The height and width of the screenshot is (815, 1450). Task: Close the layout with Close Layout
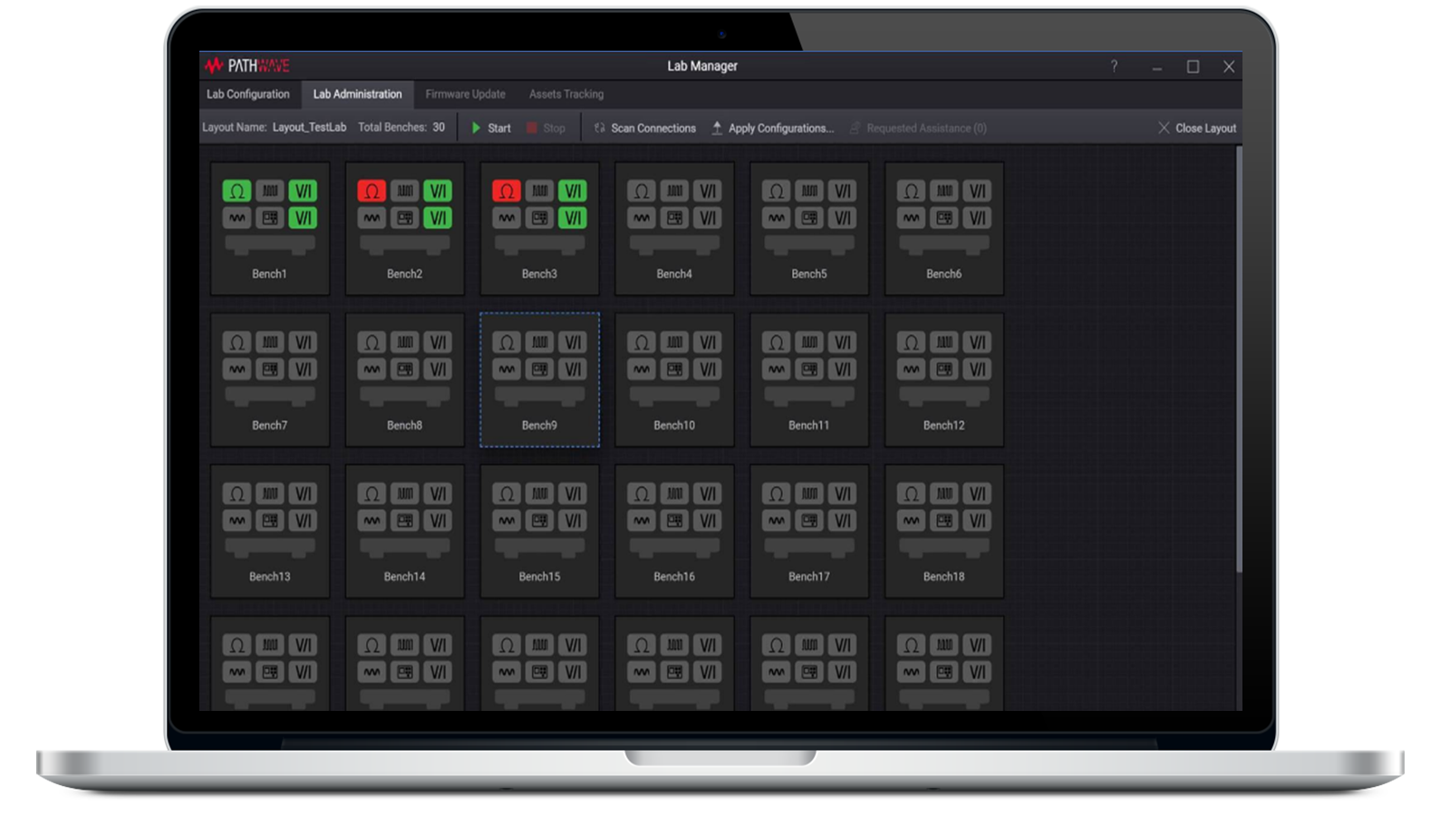1196,128
